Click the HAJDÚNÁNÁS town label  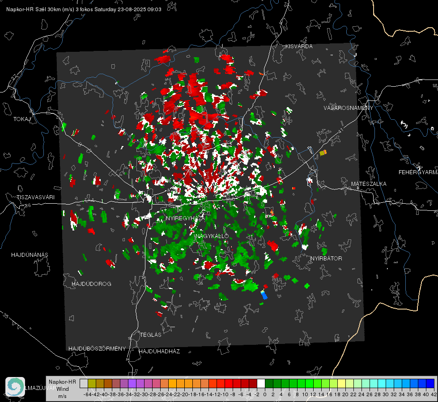pyautogui.click(x=30, y=255)
